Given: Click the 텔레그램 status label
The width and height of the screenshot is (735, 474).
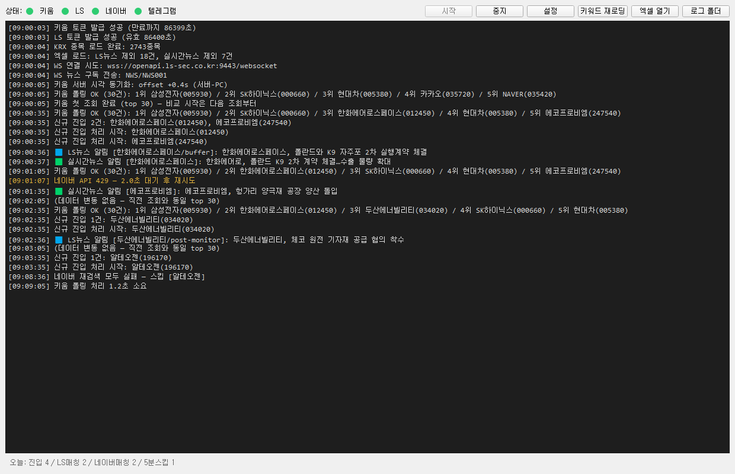Looking at the screenshot, I should point(161,11).
